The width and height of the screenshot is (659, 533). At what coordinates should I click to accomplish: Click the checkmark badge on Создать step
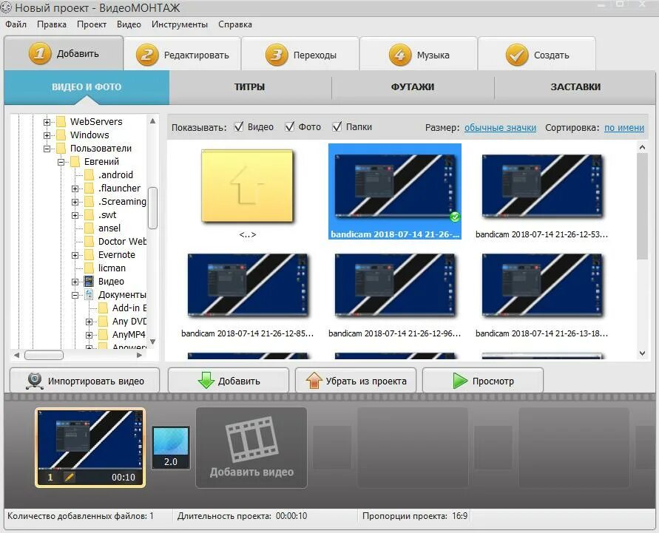(517, 55)
